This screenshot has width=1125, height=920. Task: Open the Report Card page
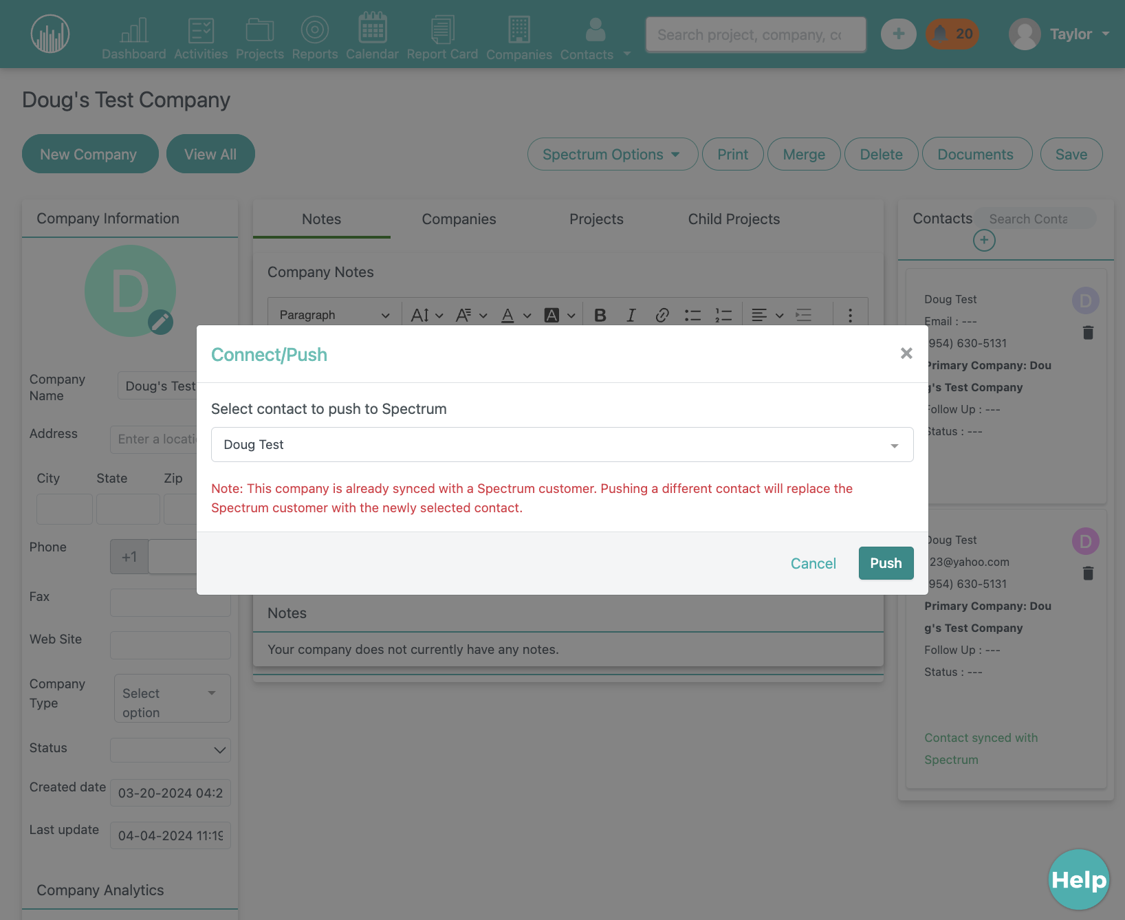coord(442,39)
